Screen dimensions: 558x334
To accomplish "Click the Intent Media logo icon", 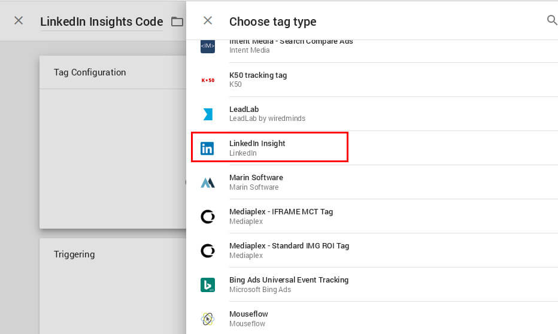I will pos(208,46).
